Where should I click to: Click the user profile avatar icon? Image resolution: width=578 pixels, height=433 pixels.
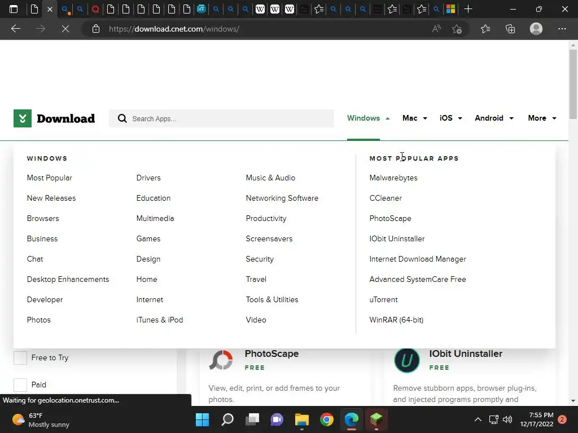536,29
